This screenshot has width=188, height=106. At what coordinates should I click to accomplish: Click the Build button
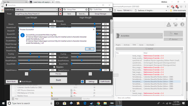point(58,80)
